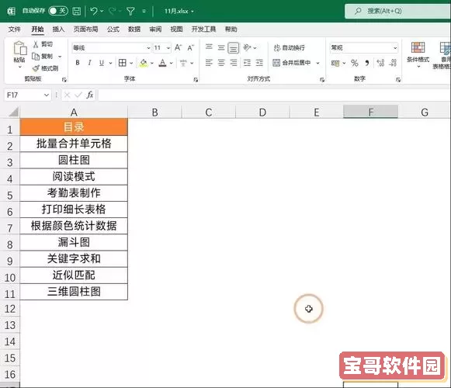The image size is (451, 388).
Task: Click the Undo arrow icon
Action: [94, 11]
